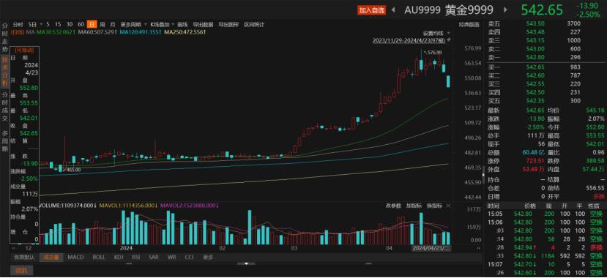
Task: Select the 15-minute K-line period
Action: (x=58, y=24)
